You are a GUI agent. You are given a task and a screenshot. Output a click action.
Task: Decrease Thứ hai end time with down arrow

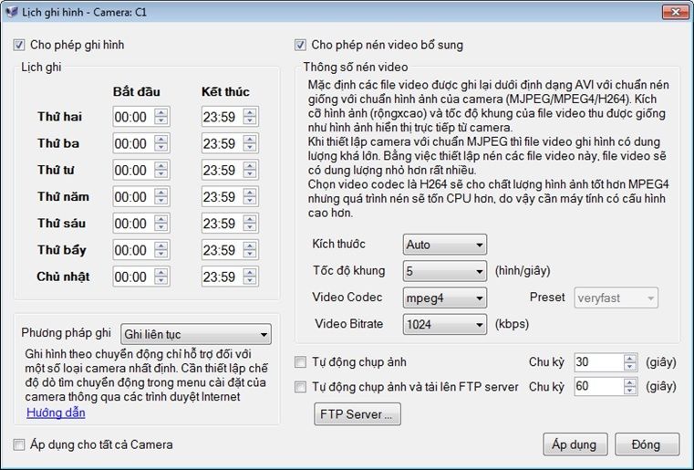tap(250, 121)
